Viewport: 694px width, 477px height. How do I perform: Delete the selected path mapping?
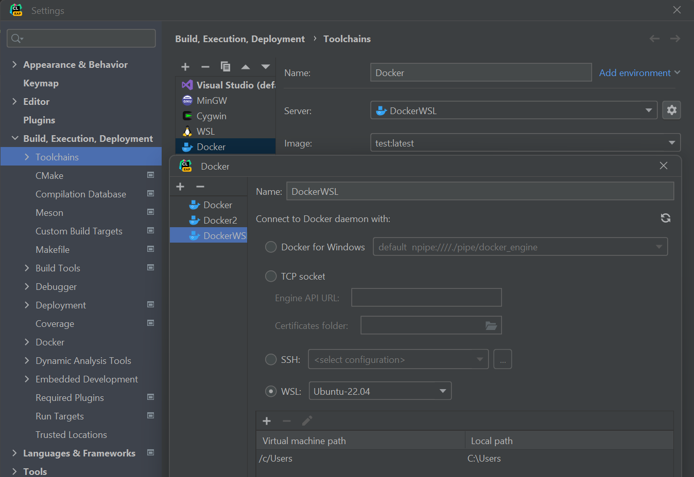pyautogui.click(x=287, y=421)
